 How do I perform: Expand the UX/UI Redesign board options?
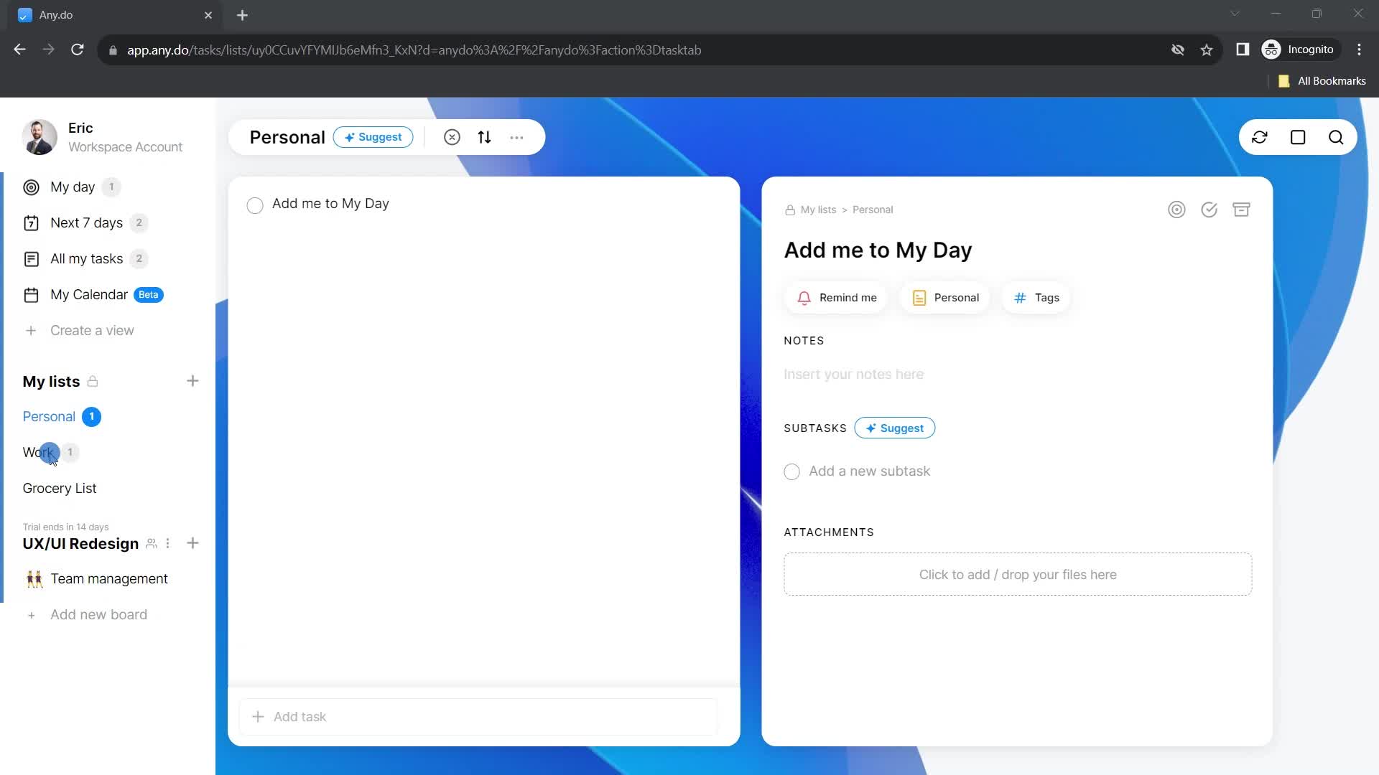167,542
